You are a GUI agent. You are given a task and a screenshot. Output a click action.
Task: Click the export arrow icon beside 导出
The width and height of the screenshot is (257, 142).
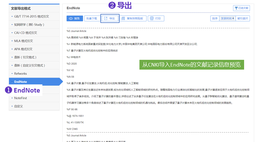[x=106, y=18]
